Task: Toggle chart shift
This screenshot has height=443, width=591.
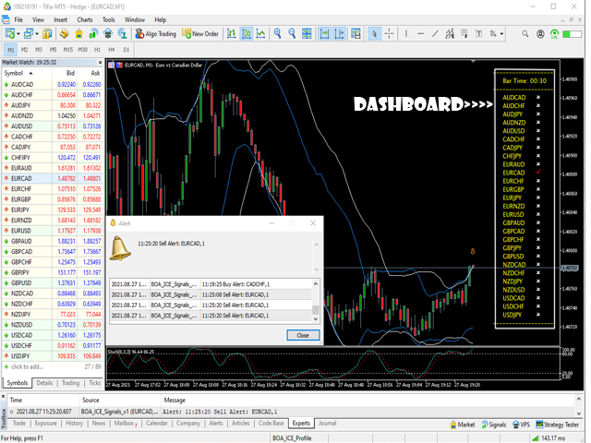Action: click(x=339, y=34)
